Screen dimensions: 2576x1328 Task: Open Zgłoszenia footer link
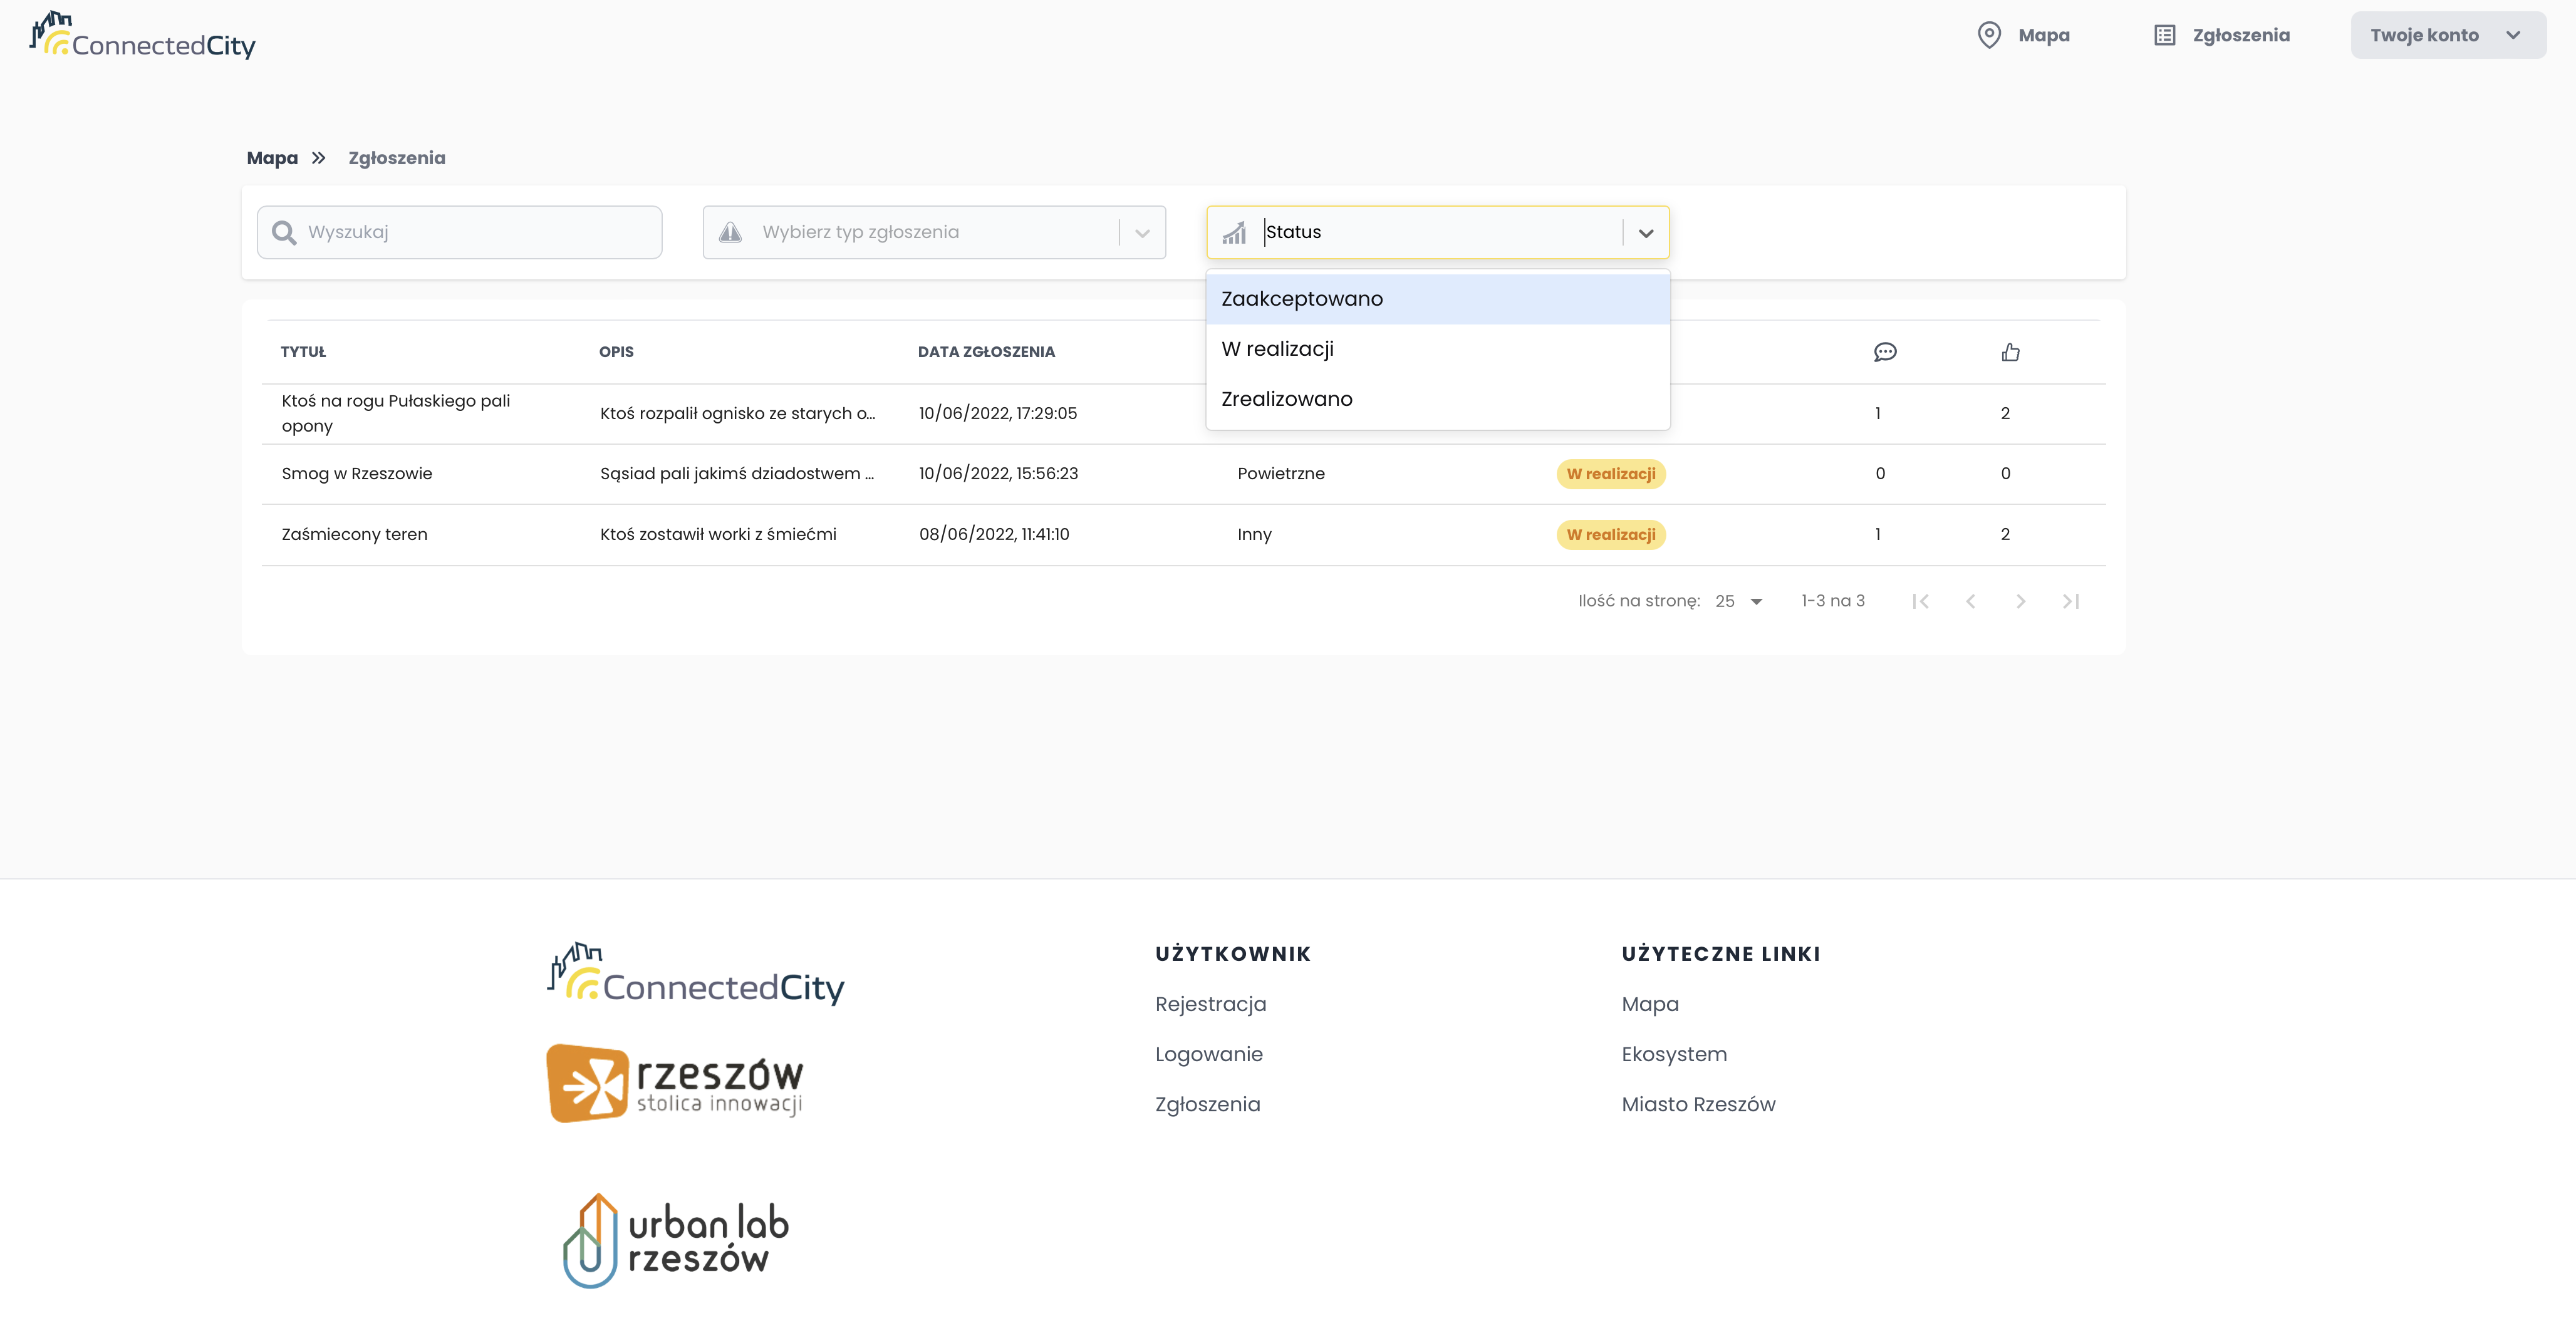1207,1104
